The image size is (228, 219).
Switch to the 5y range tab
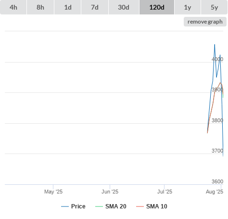click(215, 7)
